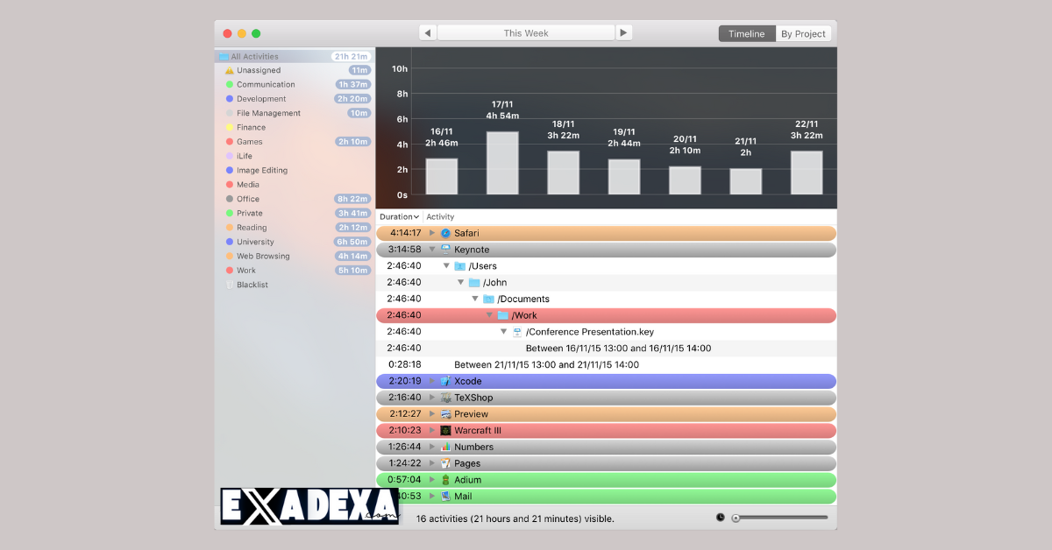Expand the Safari activity row
This screenshot has width=1052, height=550.
click(431, 233)
